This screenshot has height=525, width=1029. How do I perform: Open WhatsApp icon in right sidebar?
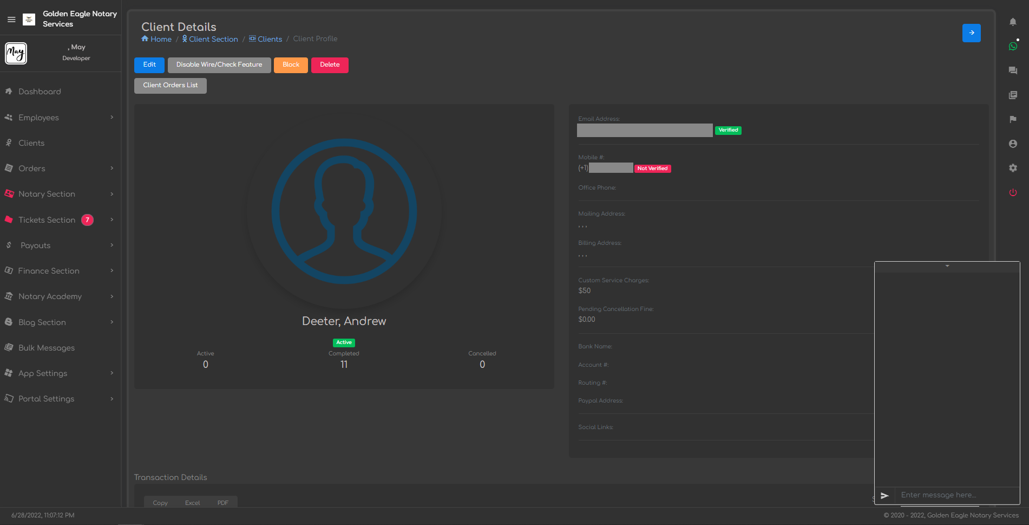(x=1013, y=47)
